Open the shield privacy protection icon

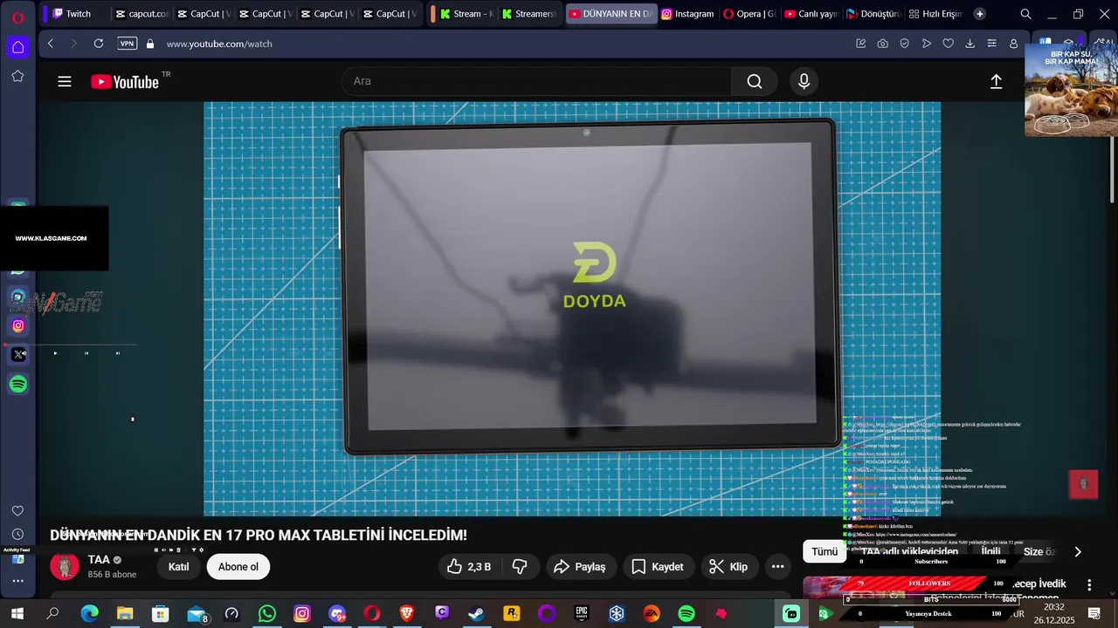pyautogui.click(x=905, y=44)
